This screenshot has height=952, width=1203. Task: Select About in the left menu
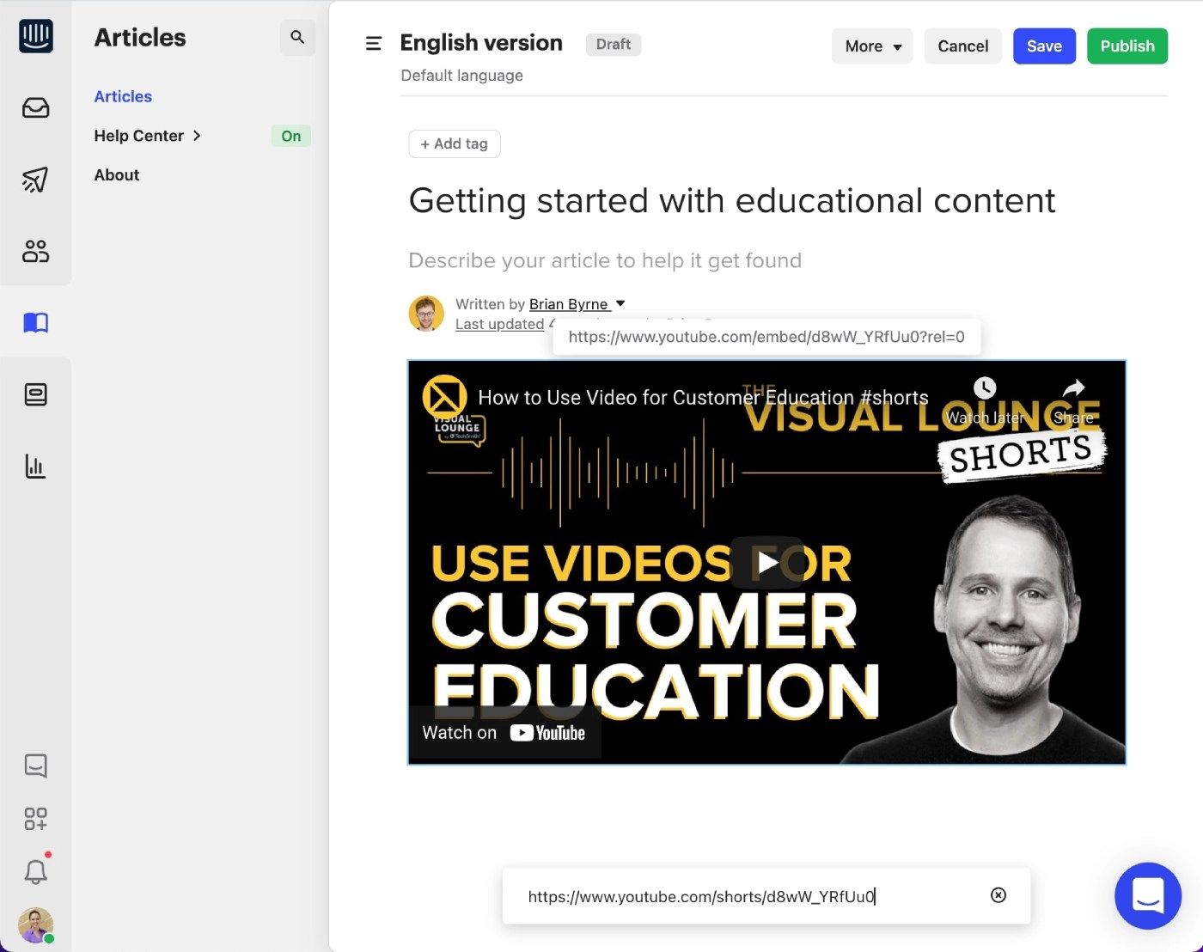pos(116,174)
